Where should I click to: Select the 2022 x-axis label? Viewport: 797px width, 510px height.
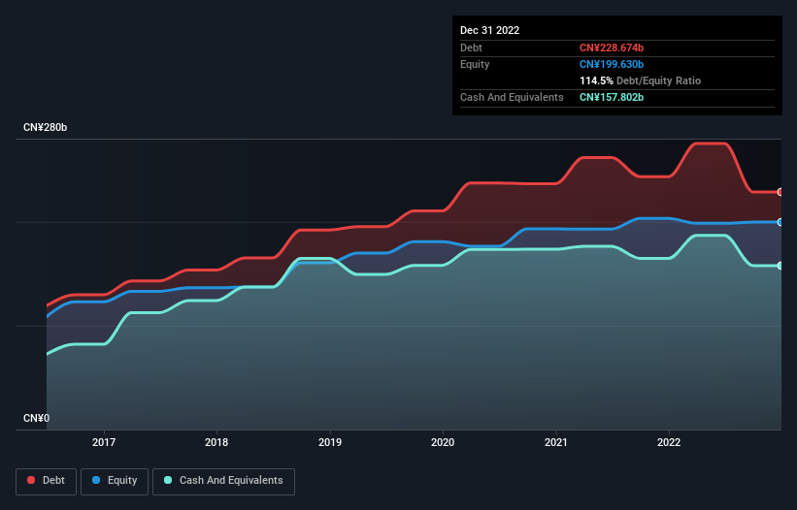669,442
